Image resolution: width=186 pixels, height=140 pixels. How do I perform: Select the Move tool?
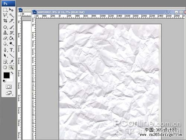click(x=11, y=10)
